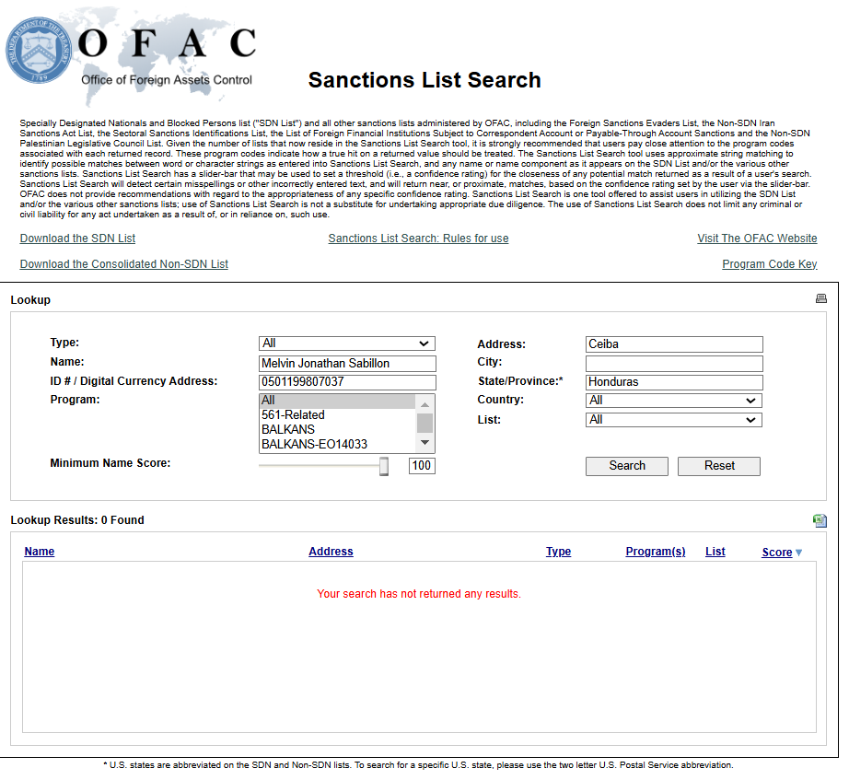Select BALKANS-EO14033 program option
The height and width of the screenshot is (780, 849).
pos(314,444)
